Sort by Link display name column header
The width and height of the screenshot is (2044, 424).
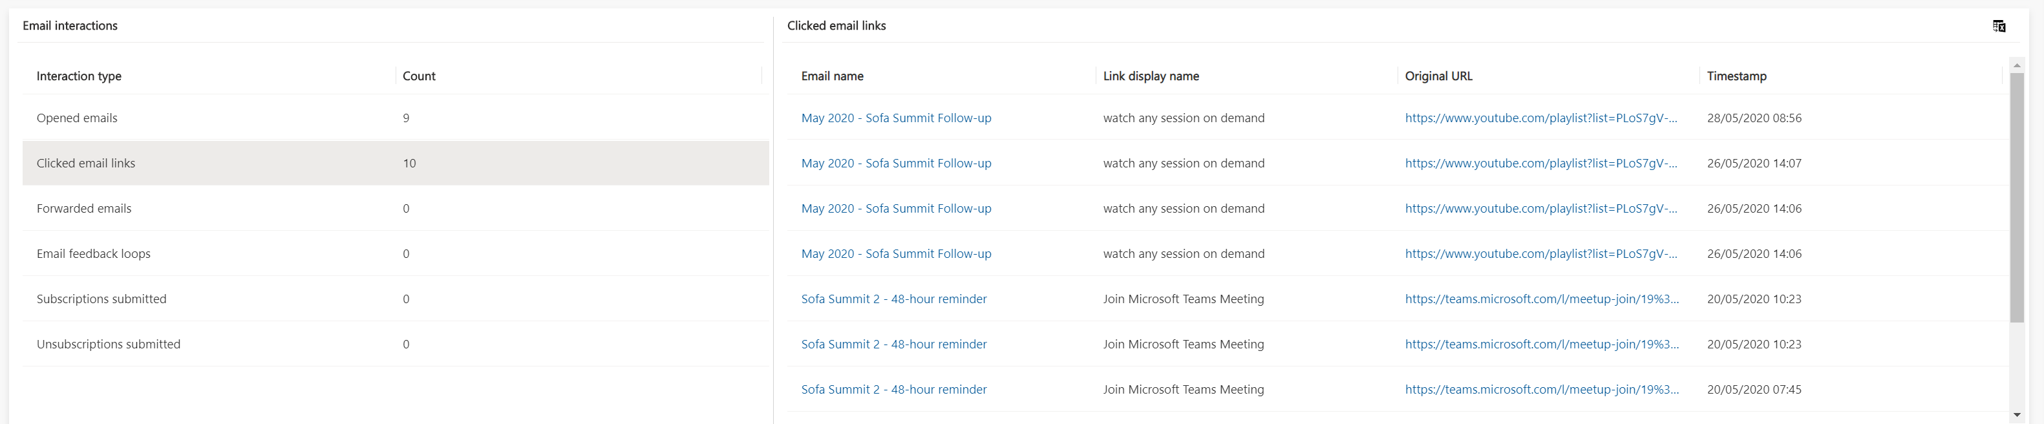point(1151,76)
